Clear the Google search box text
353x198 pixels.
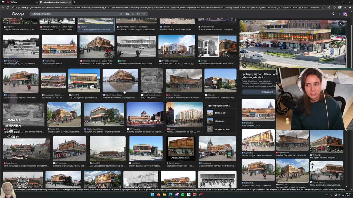click(121, 14)
